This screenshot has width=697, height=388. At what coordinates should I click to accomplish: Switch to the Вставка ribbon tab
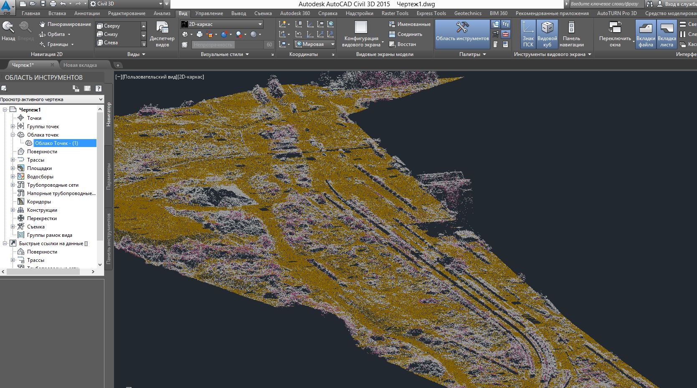[x=57, y=13]
